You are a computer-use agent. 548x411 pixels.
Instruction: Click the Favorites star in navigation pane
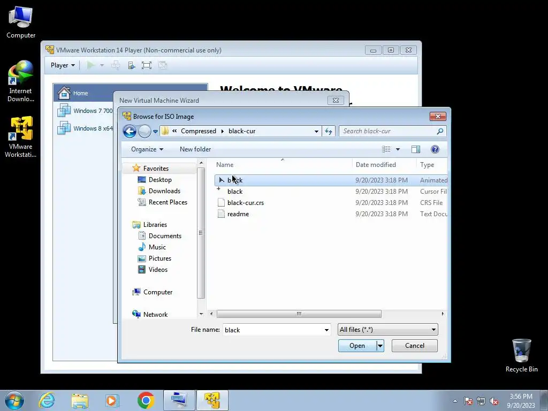pyautogui.click(x=136, y=168)
